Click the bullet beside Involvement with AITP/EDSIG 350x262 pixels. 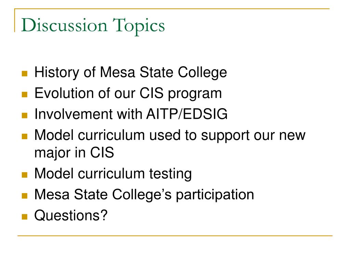[x=25, y=115]
